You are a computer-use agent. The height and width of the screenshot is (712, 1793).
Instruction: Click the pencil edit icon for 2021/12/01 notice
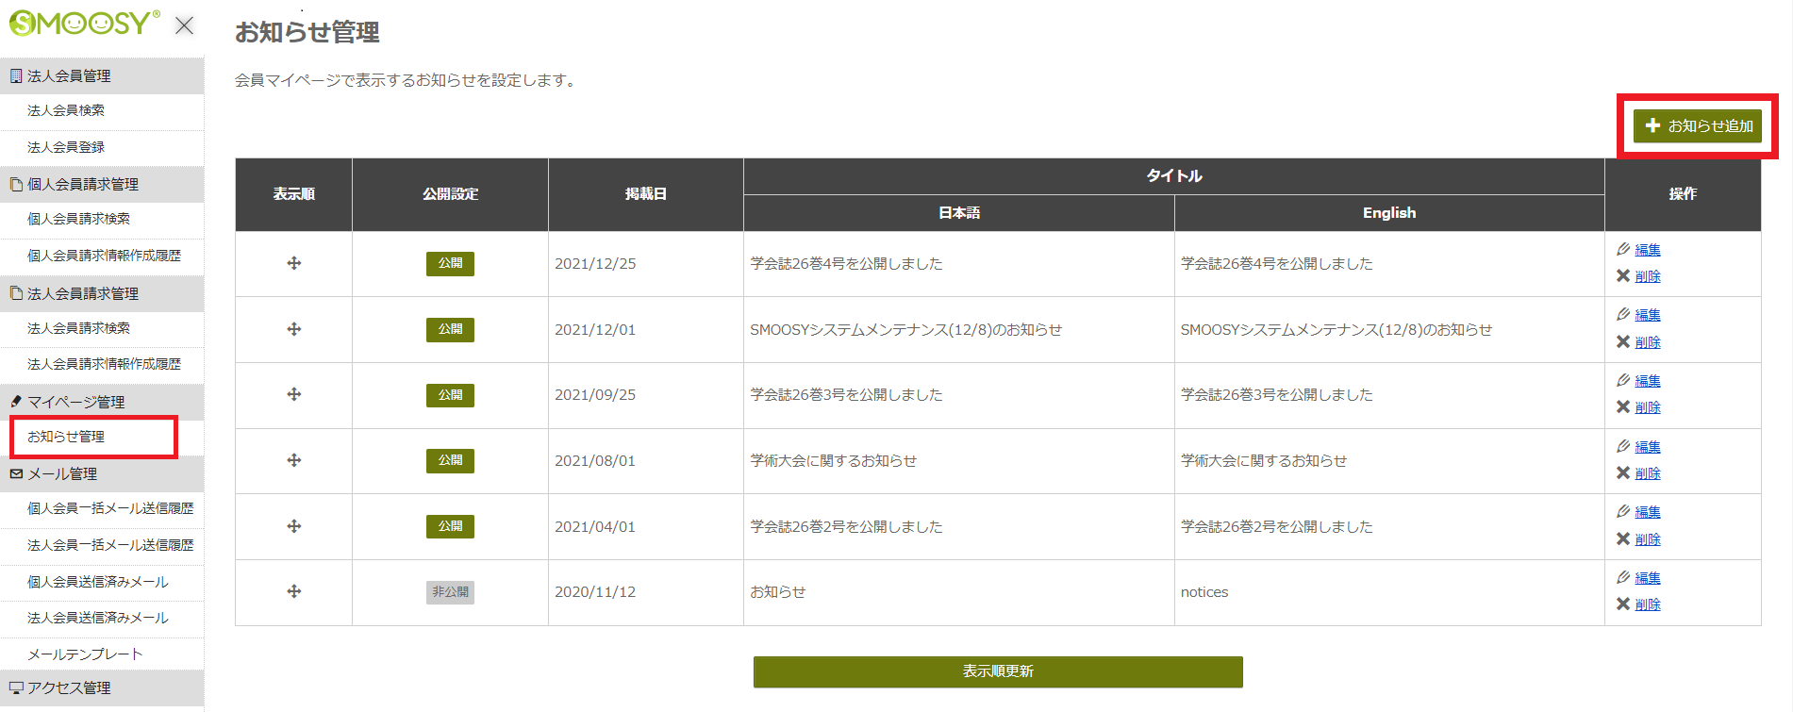1623,314
